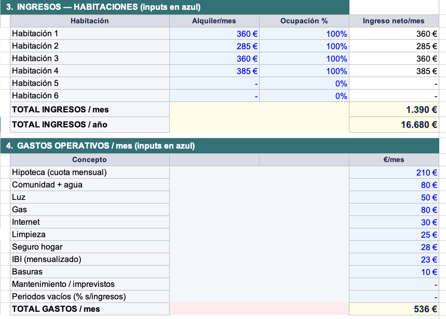This screenshot has width=446, height=319.
Task: Select Luz amount cell 50 €
Action: 394,197
